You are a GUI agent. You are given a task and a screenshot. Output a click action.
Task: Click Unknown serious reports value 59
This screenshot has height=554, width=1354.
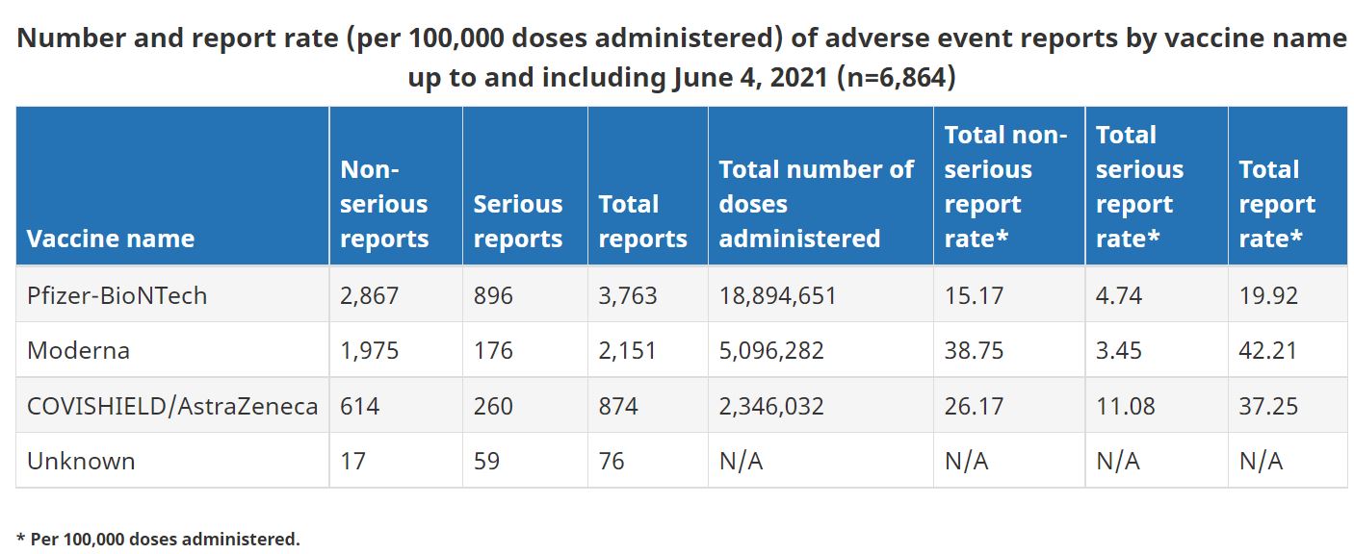(487, 461)
